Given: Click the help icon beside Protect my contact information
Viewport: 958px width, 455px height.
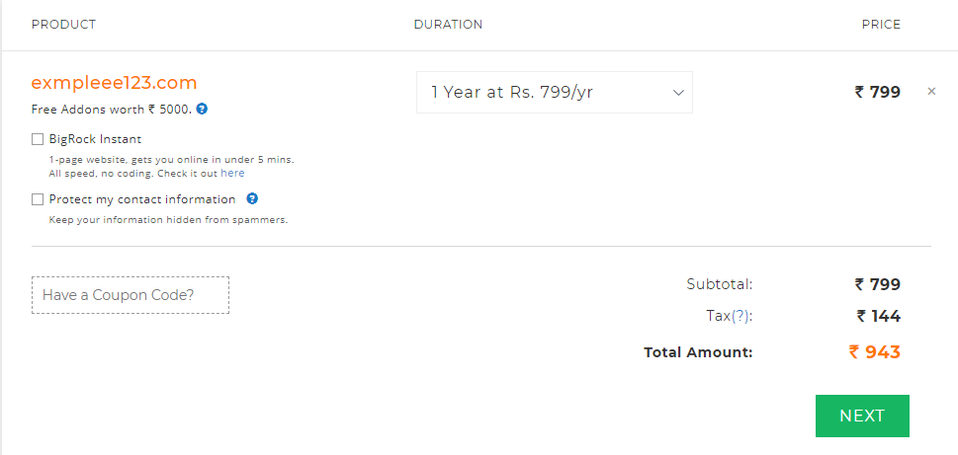Looking at the screenshot, I should click(x=252, y=198).
